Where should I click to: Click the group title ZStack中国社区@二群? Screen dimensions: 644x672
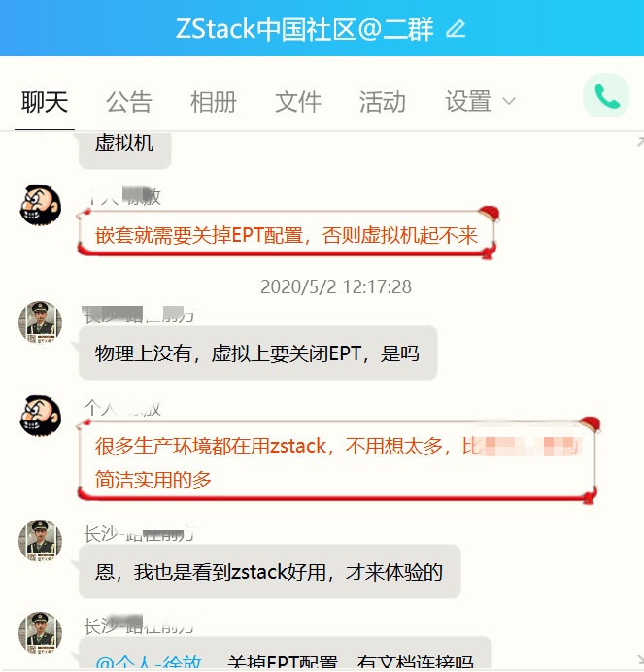click(x=304, y=29)
